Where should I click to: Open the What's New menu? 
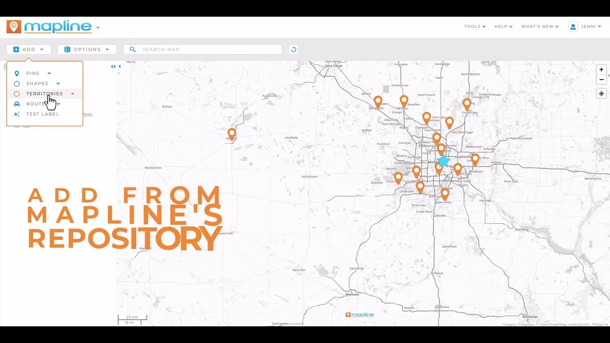point(540,27)
